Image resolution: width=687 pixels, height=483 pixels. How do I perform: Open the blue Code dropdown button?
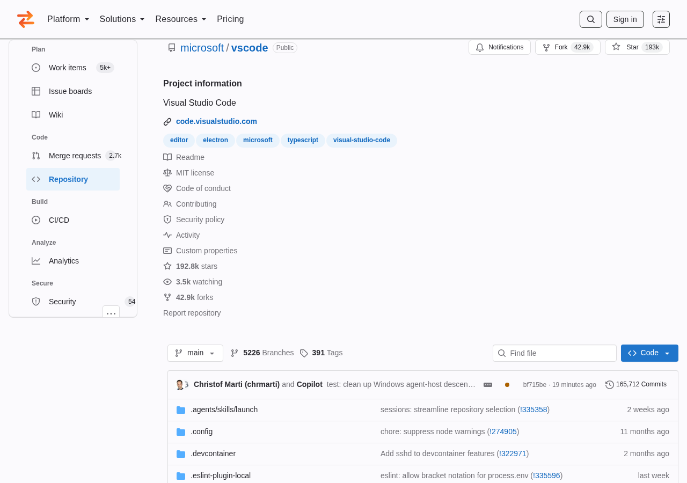tap(649, 353)
